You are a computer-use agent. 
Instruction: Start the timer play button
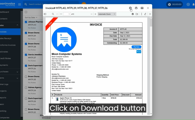169,4
